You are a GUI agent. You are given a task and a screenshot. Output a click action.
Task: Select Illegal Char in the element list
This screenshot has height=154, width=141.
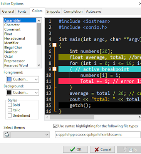pyautogui.click(x=20, y=47)
